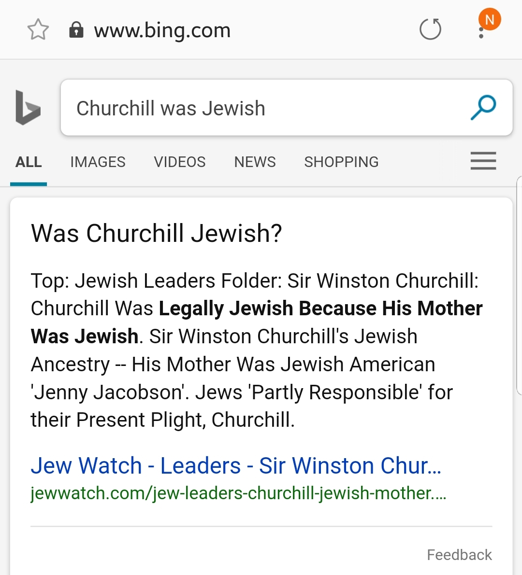522x575 pixels.
Task: Bookmark the page with the star icon
Action: [x=38, y=30]
